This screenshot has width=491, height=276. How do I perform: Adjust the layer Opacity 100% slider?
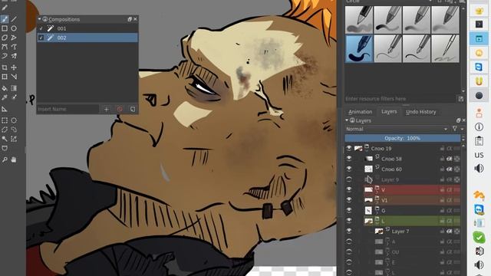click(x=402, y=138)
